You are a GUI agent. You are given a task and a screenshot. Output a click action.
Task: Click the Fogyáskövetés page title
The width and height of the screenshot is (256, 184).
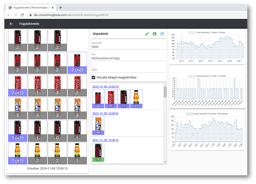pos(29,24)
